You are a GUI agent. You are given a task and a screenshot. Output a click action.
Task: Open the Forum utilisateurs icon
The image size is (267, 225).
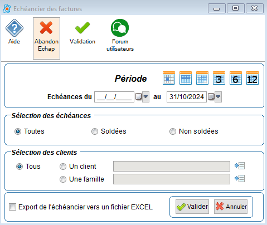(120, 28)
